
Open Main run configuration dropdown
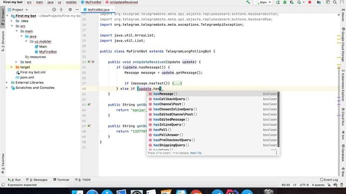pyautogui.click(x=263, y=2)
